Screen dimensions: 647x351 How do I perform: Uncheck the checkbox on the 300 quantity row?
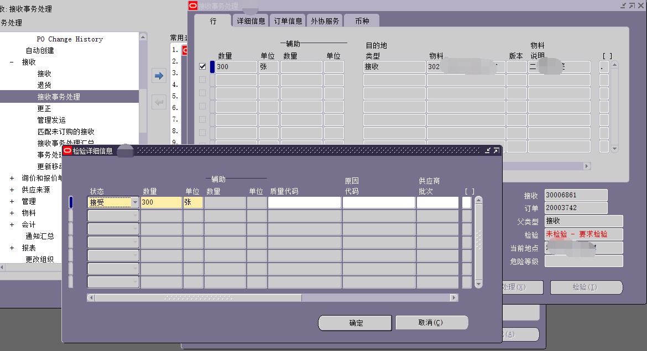click(x=202, y=66)
